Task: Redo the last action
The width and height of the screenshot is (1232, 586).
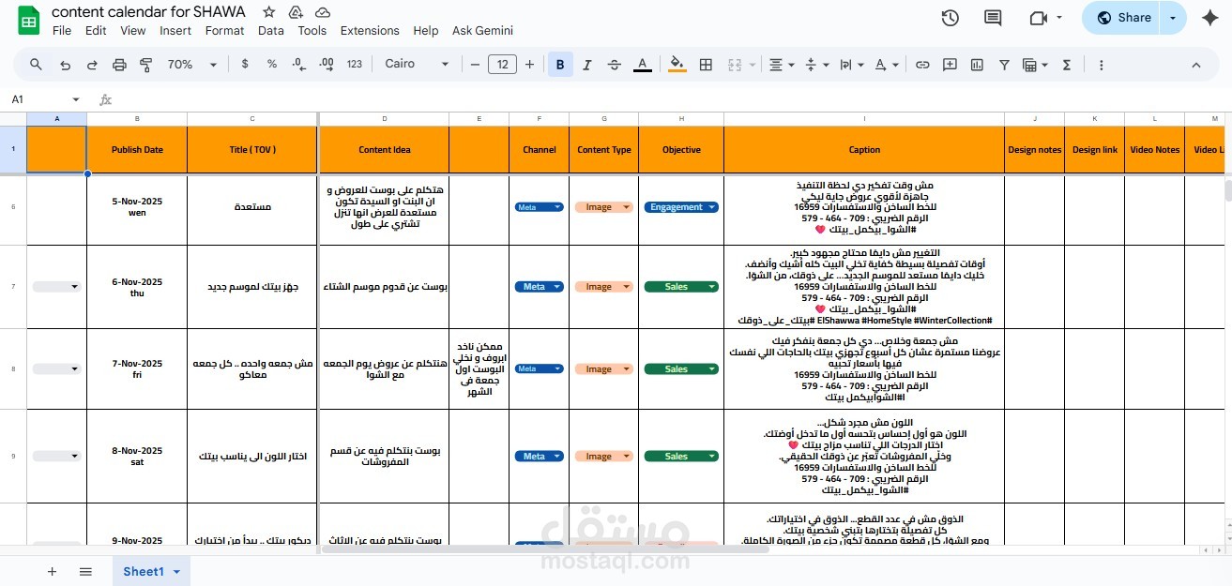Action: coord(92,65)
